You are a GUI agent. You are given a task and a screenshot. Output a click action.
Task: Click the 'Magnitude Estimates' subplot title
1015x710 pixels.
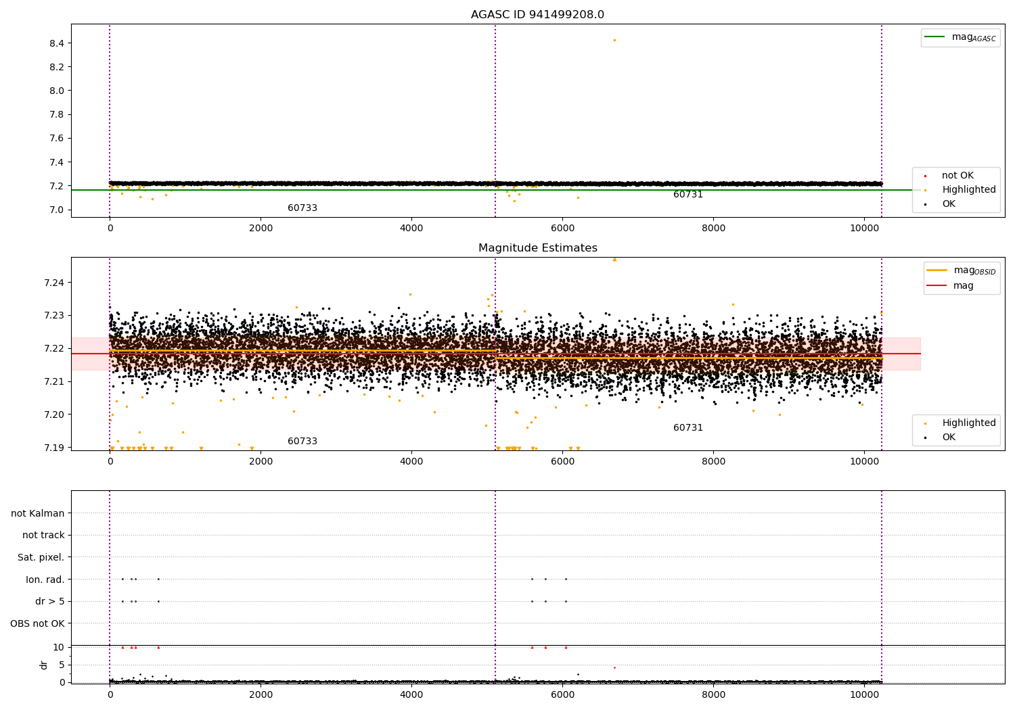pyautogui.click(x=537, y=248)
